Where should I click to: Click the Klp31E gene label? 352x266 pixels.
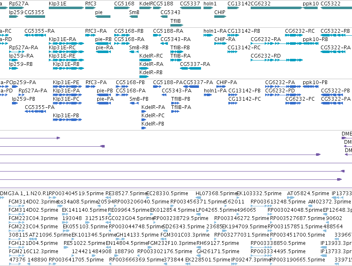57,4
